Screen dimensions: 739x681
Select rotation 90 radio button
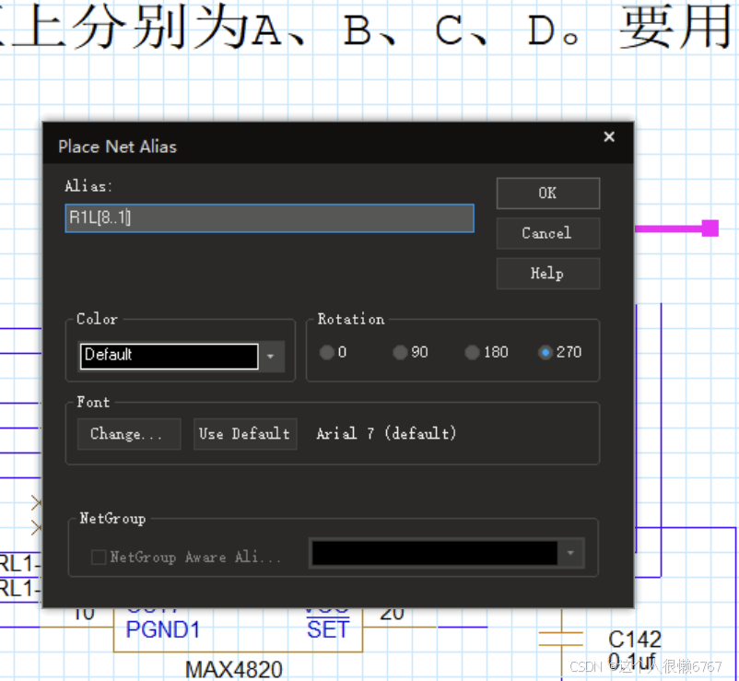coord(400,352)
